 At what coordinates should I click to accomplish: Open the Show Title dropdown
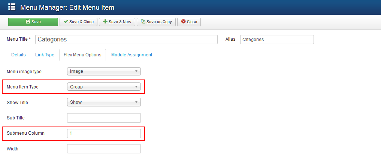point(104,102)
